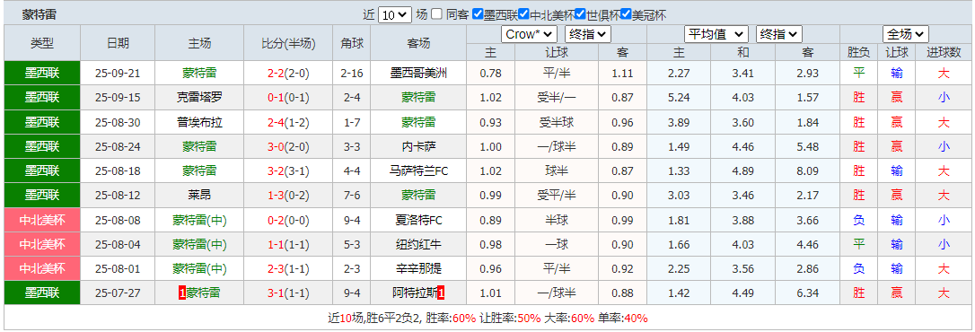Open the recent matches count dropdown showing 10
This screenshot has height=332, width=975.
(395, 15)
